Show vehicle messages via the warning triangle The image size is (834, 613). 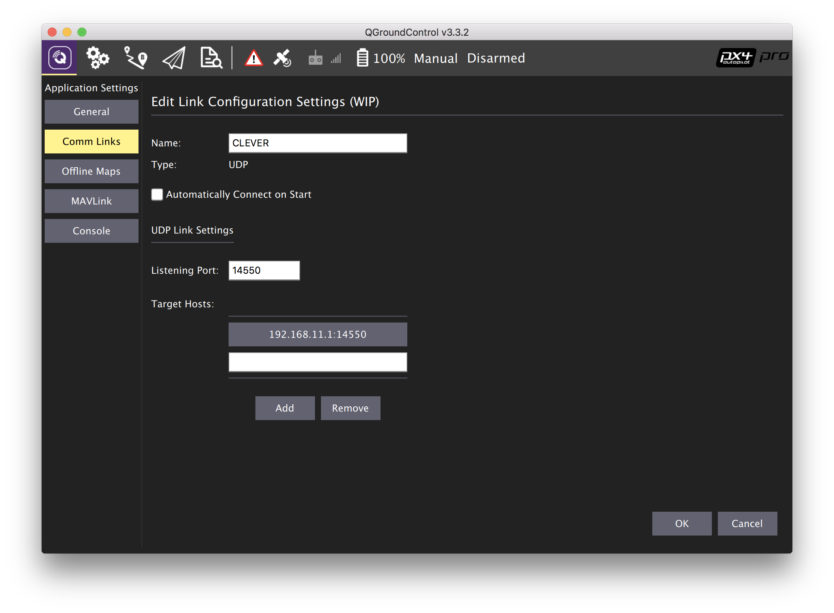pyautogui.click(x=254, y=58)
